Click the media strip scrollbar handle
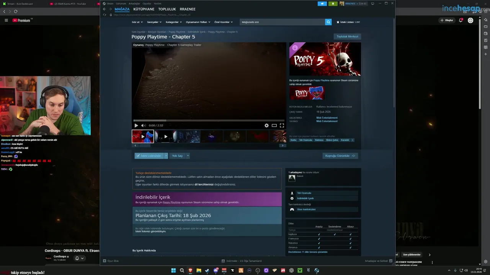 tap(144, 146)
